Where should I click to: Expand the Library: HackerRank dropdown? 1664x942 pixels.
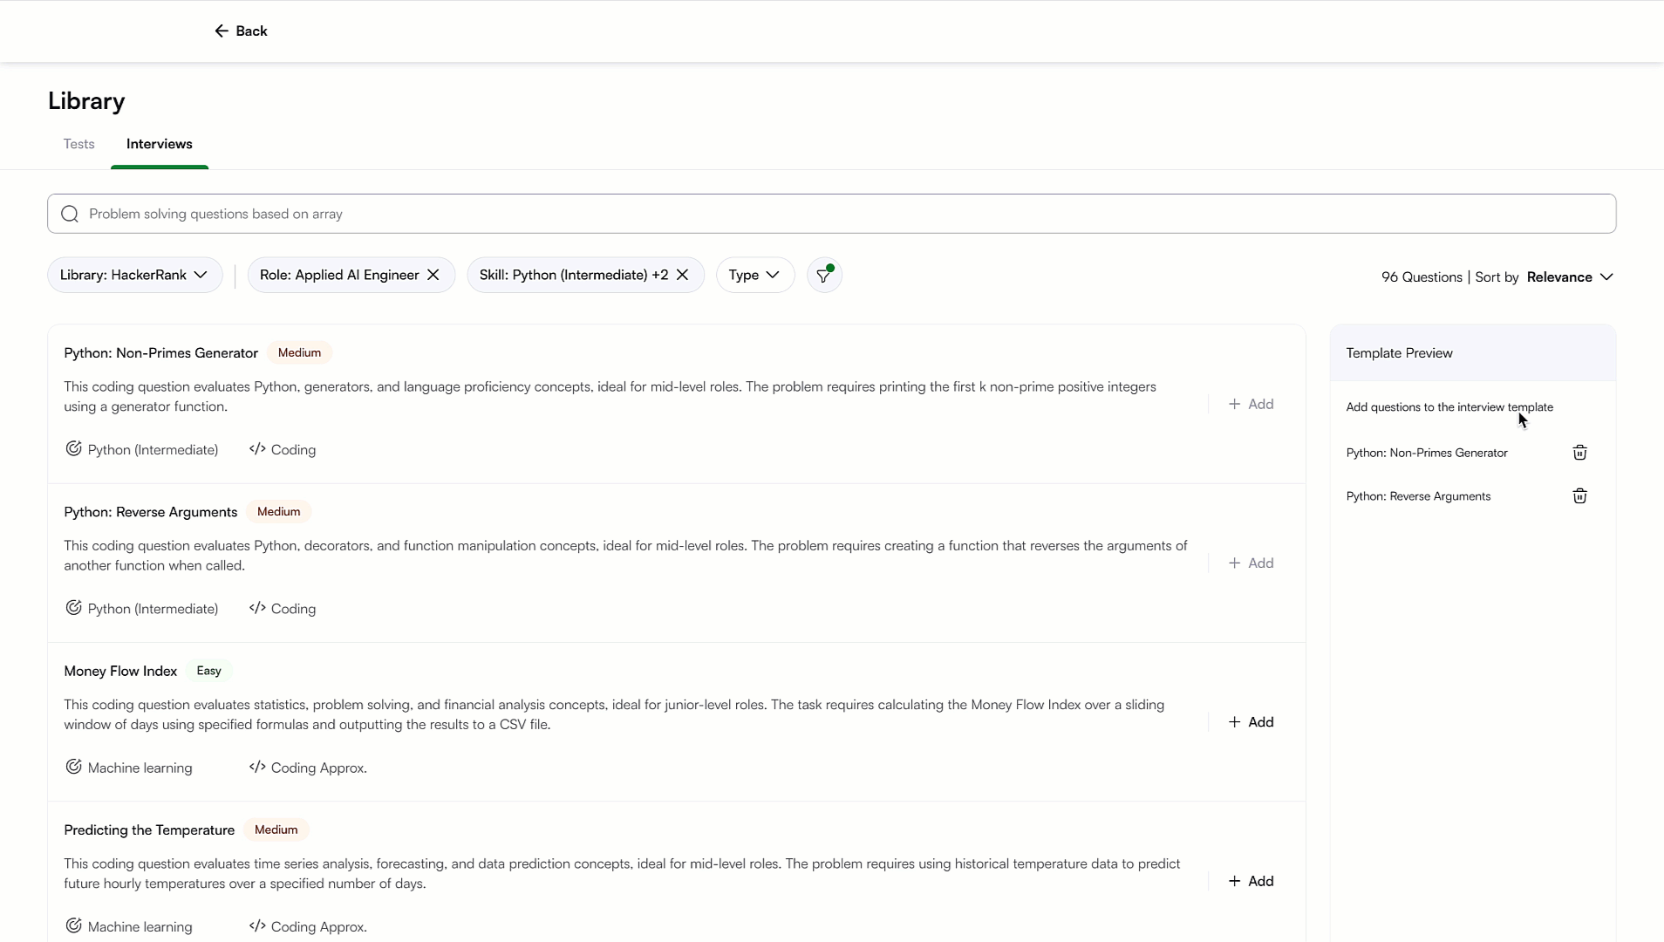134,275
